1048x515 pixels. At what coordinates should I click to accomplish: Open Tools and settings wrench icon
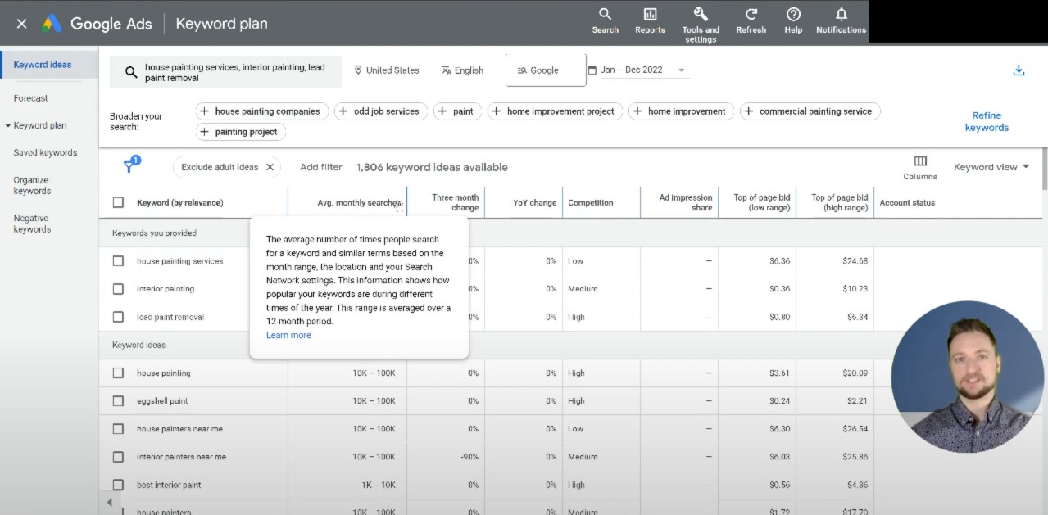[701, 22]
